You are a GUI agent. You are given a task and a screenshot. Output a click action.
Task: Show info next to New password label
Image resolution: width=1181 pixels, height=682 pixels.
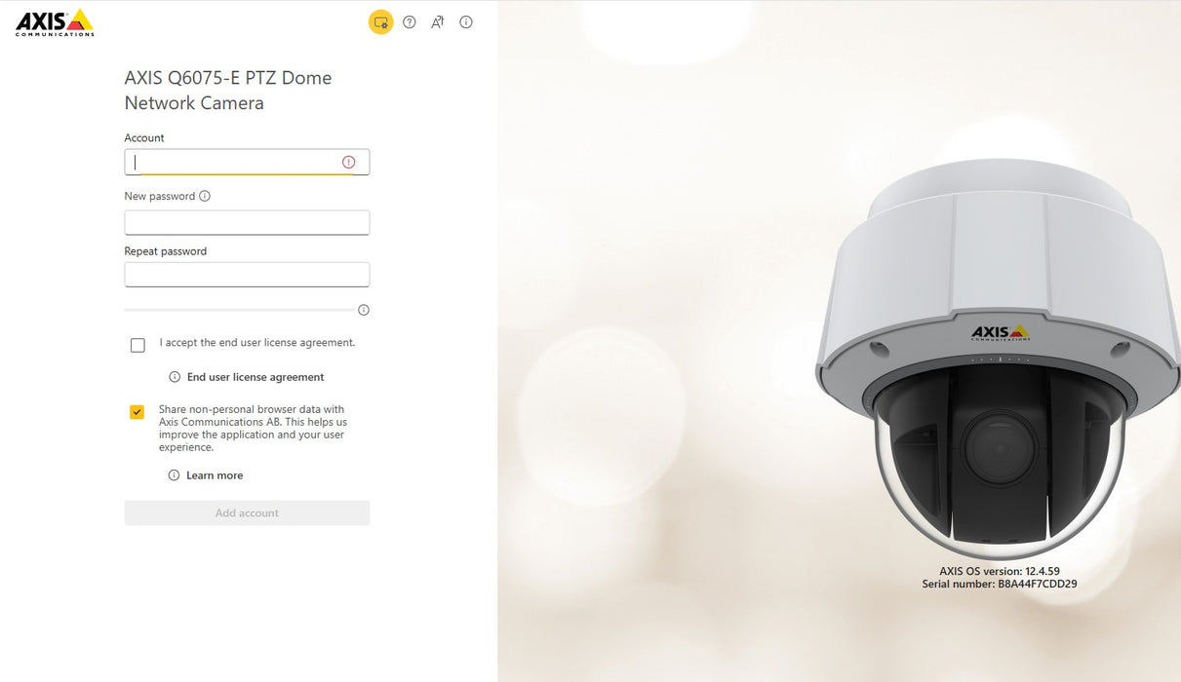pos(205,196)
